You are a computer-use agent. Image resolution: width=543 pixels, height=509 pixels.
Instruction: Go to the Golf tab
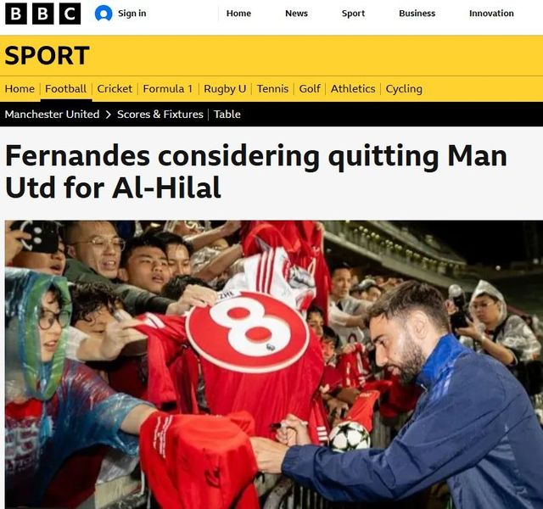[x=310, y=88]
